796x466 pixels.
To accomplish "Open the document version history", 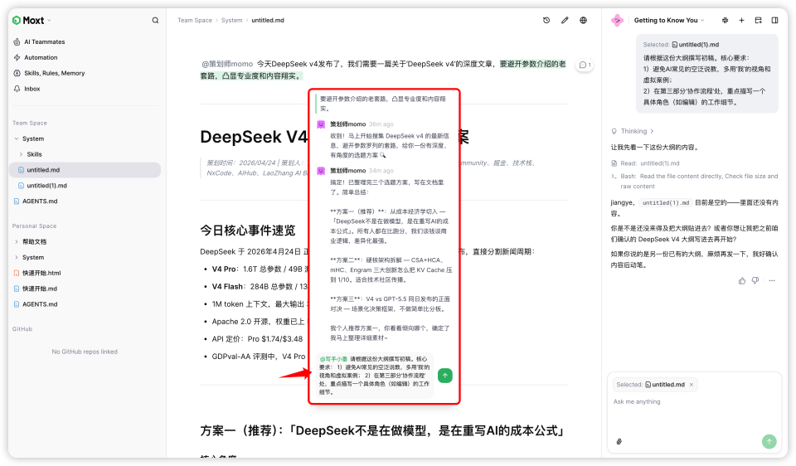I will click(546, 20).
